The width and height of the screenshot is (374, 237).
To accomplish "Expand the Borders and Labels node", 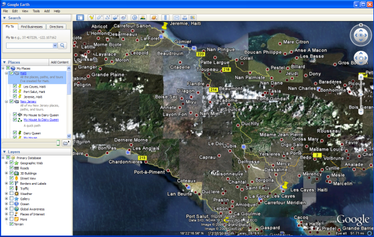I will (7, 183).
